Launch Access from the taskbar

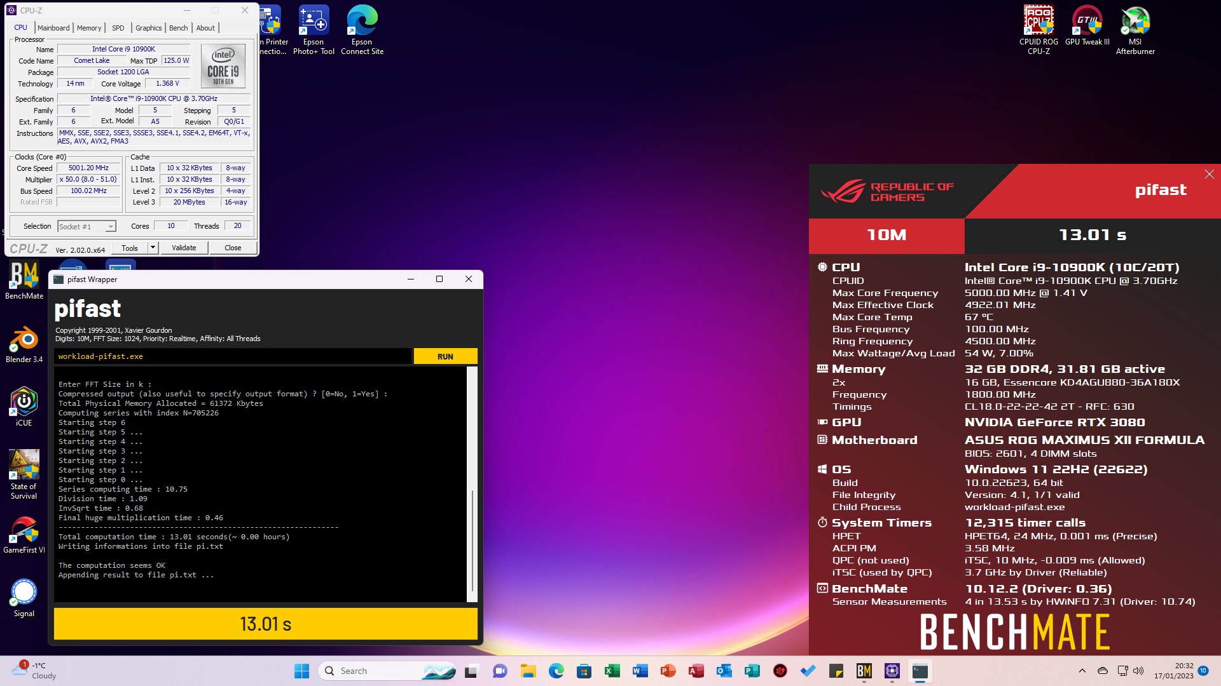[696, 671]
